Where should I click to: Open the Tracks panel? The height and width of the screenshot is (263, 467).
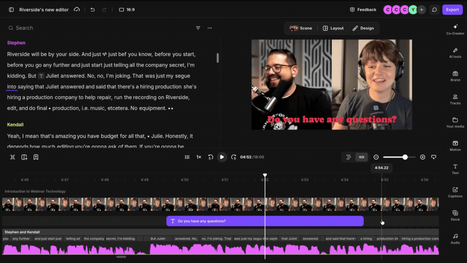pyautogui.click(x=455, y=99)
